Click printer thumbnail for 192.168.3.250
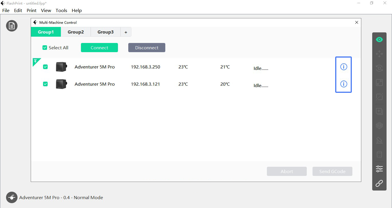392x208 pixels. click(61, 67)
